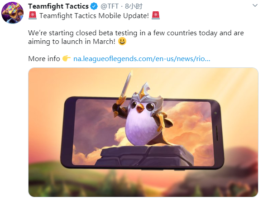Click the left red siren emoji
This screenshot has width=263, height=200.
[x=33, y=15]
